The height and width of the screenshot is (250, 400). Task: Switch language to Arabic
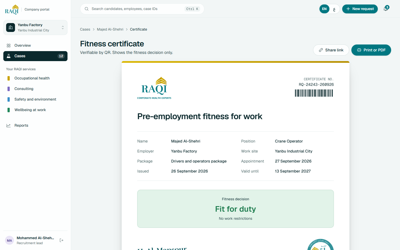(334, 9)
